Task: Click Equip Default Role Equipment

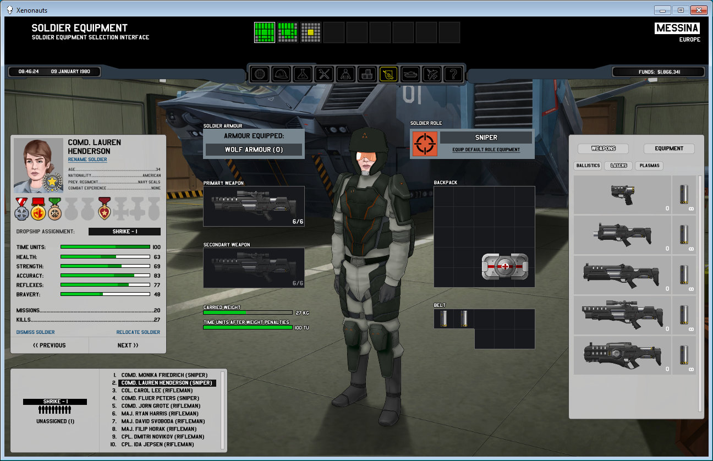Action: tap(486, 150)
